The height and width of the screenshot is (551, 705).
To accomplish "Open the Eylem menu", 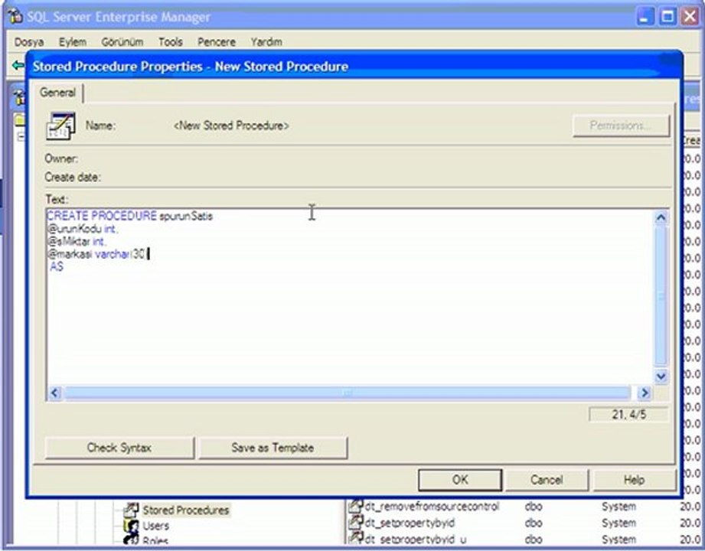I will tap(73, 42).
